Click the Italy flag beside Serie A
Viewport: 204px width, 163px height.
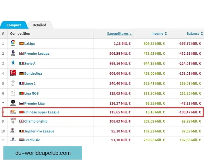pos(21,64)
